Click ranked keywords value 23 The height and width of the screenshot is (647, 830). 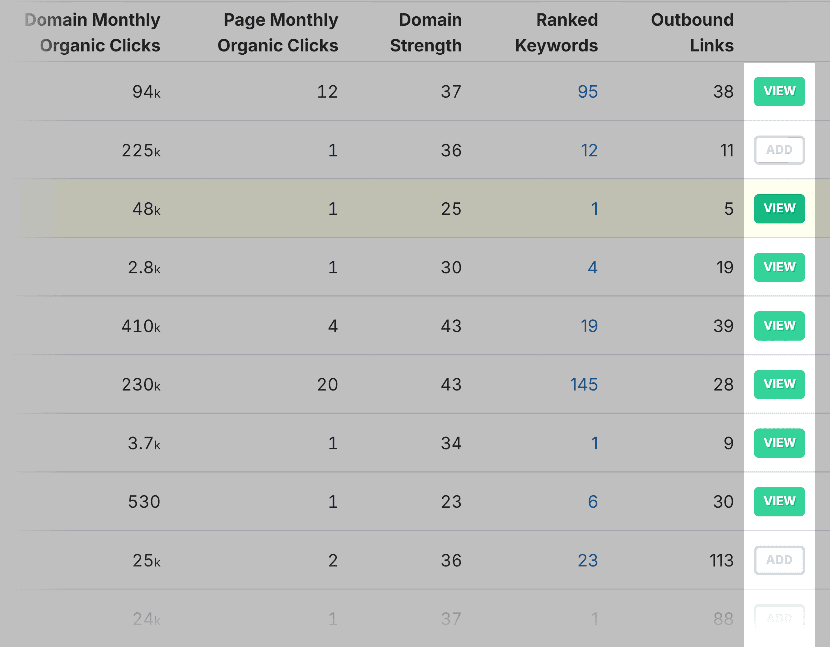588,560
